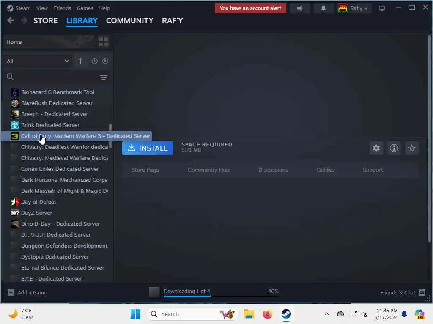Image resolution: width=433 pixels, height=324 pixels.
Task: Click the Breach Dedicated Server icon
Action: [15, 114]
